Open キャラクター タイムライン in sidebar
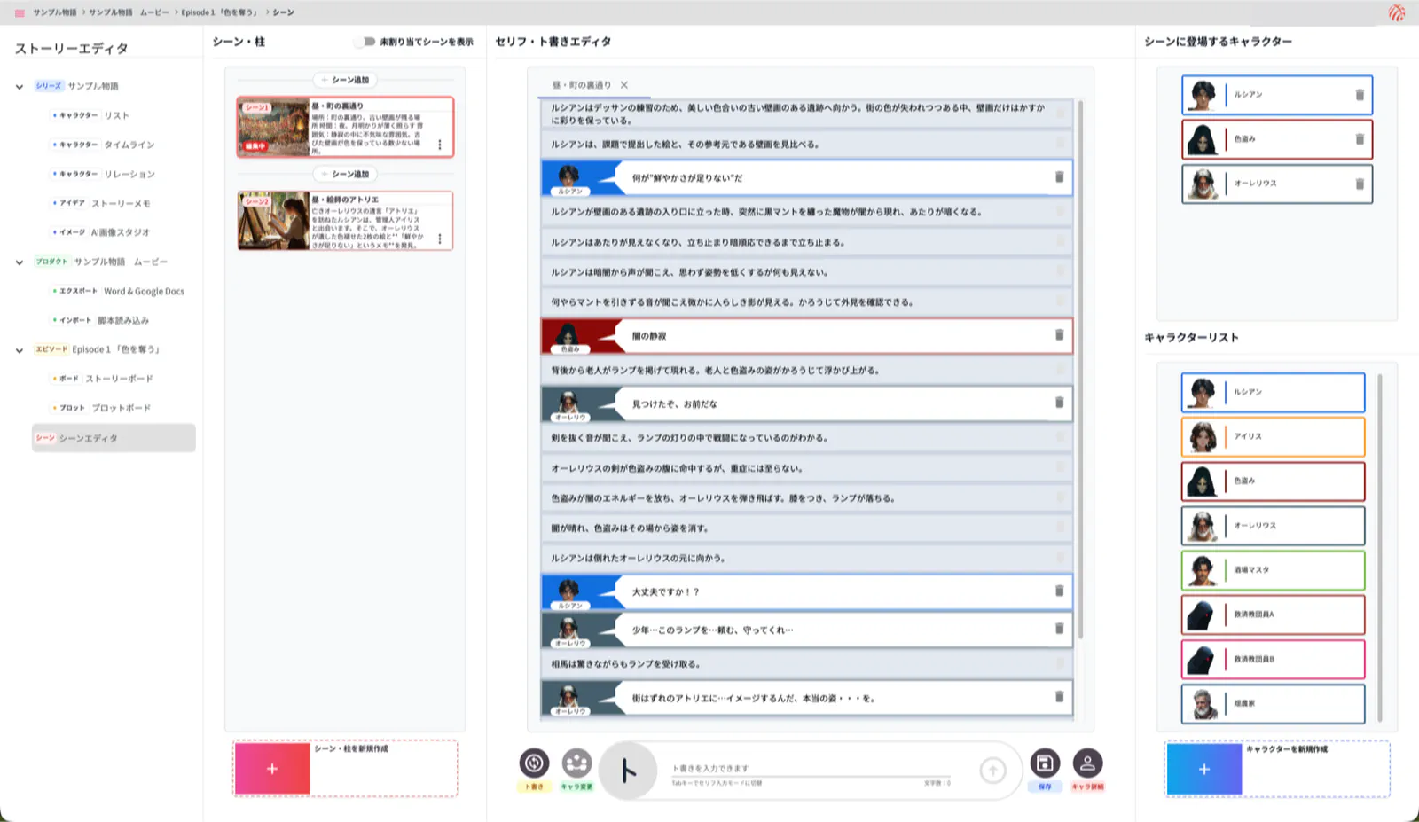Viewport: 1419px width, 822px height. [x=103, y=145]
